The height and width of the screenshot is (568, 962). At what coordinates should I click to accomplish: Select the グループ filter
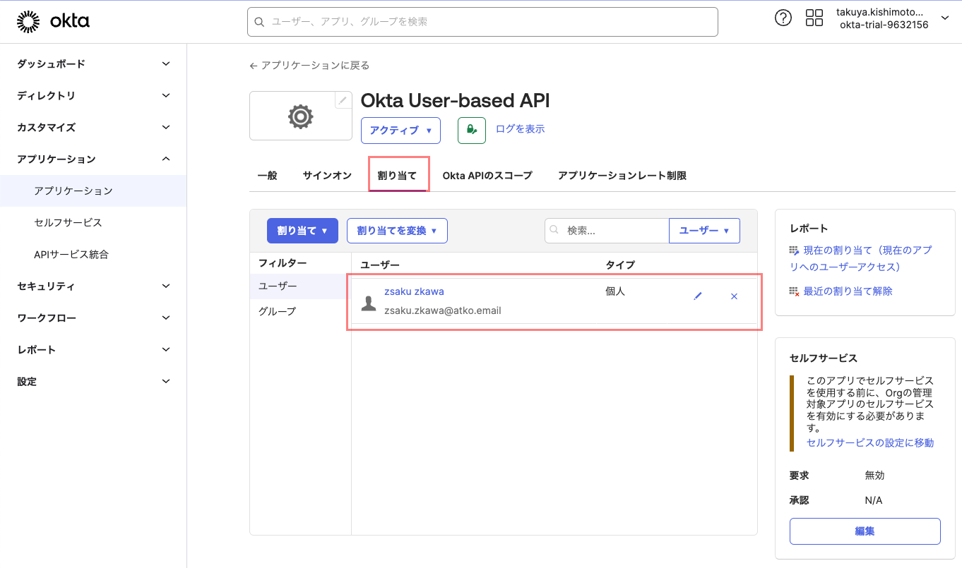[x=277, y=311]
